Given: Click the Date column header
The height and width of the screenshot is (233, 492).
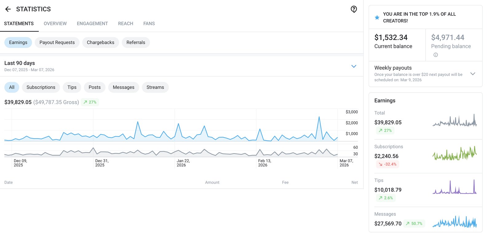Looking at the screenshot, I should 9,183.
